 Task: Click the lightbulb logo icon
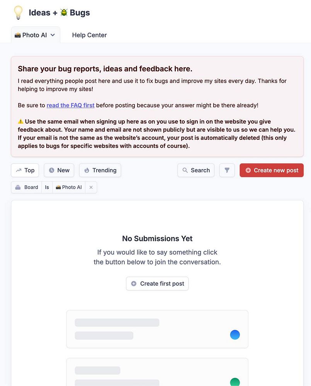[18, 12]
